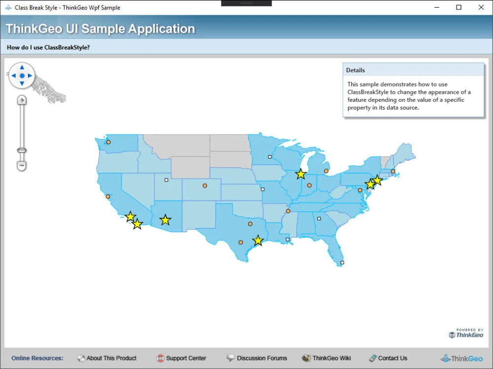The width and height of the screenshot is (493, 369).
Task: Visit the Discussion Forums link
Action: (257, 358)
